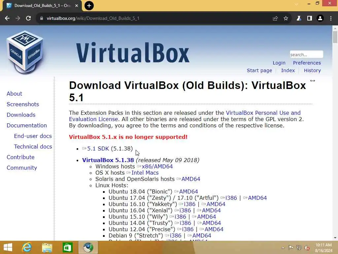Open the Preferences link
Screen dimensions: 338x254
coord(307,63)
